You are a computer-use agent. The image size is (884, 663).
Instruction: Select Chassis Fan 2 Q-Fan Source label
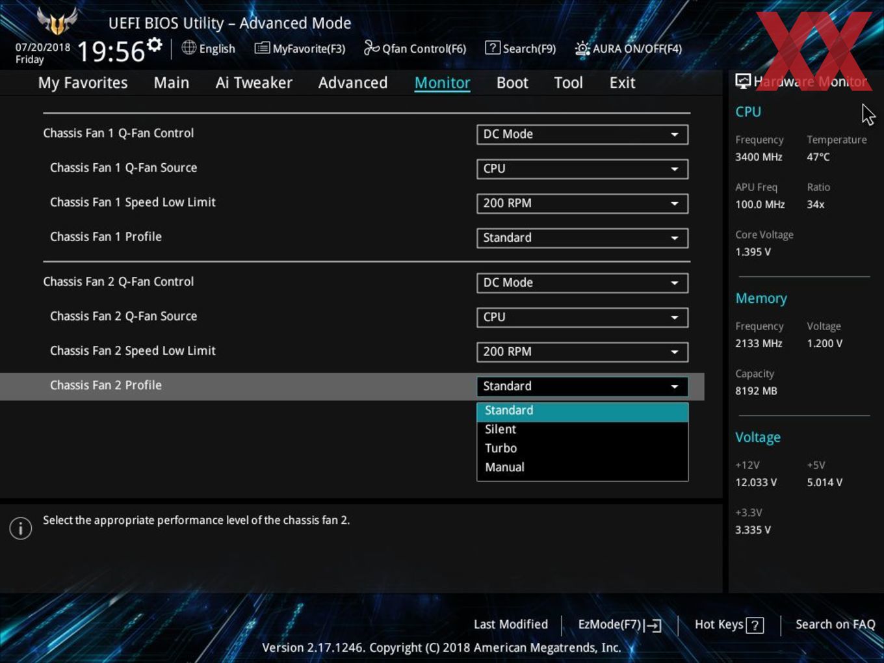[x=123, y=317]
